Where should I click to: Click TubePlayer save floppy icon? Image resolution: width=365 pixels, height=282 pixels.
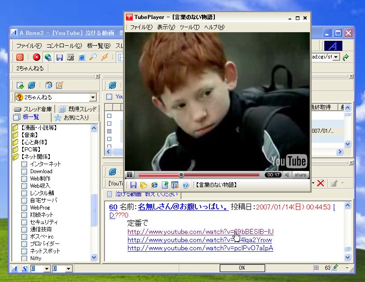pos(133,185)
